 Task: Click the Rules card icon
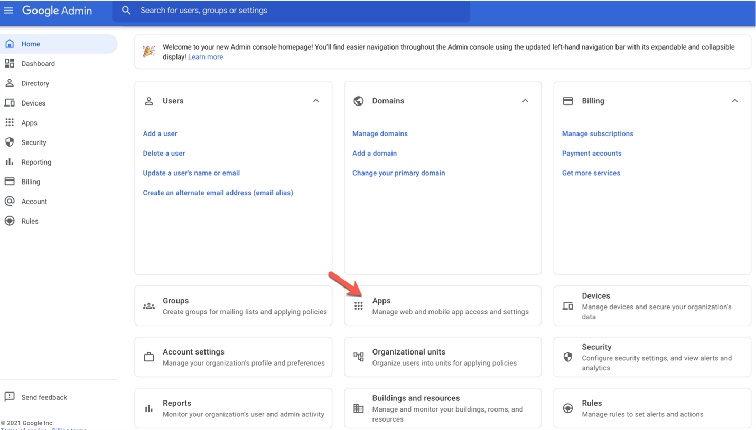(x=568, y=408)
